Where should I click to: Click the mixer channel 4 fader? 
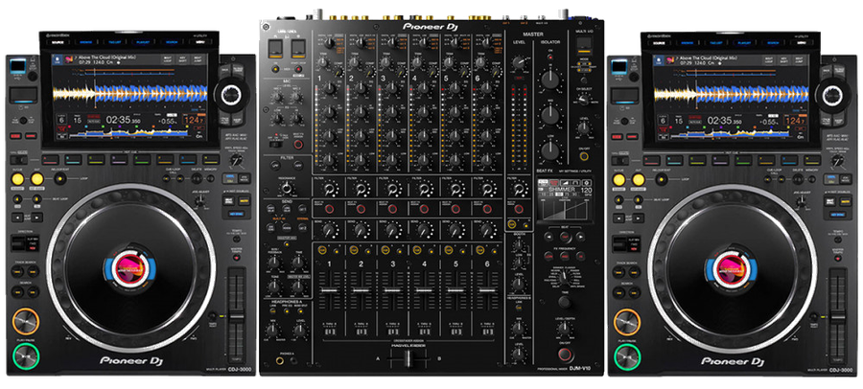click(425, 289)
